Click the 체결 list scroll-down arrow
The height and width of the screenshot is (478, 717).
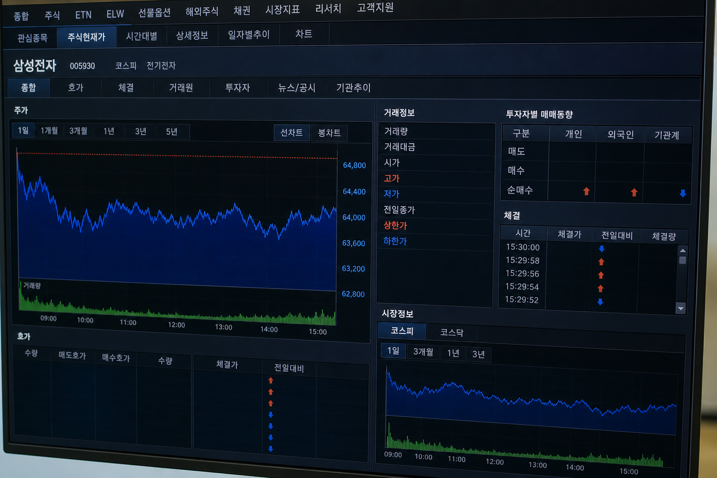click(681, 308)
